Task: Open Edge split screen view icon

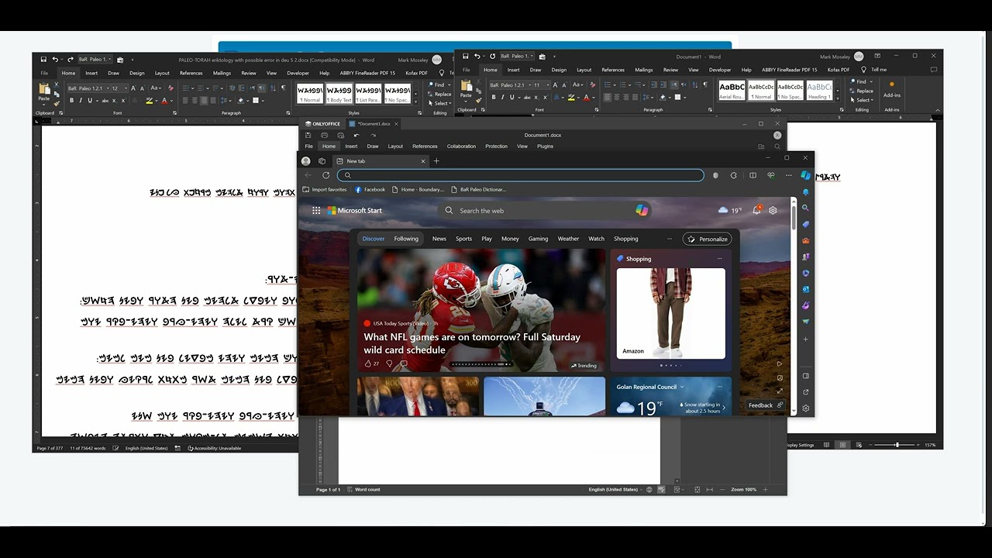Action: [753, 175]
